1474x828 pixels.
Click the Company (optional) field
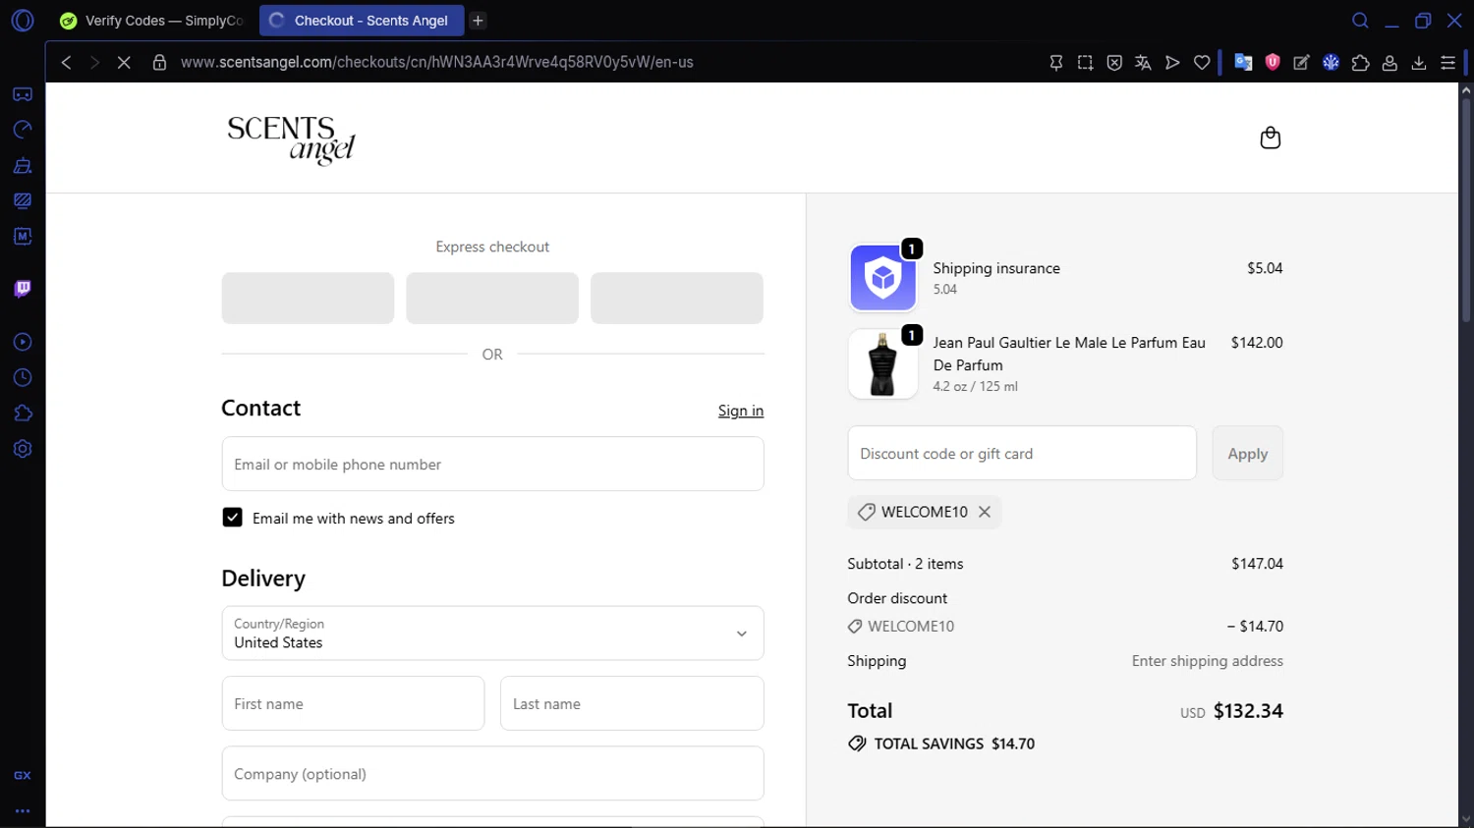[492, 773]
